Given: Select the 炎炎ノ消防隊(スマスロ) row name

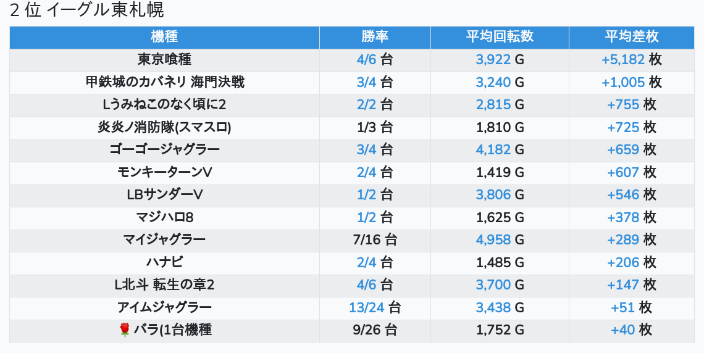Looking at the screenshot, I should tap(164, 127).
